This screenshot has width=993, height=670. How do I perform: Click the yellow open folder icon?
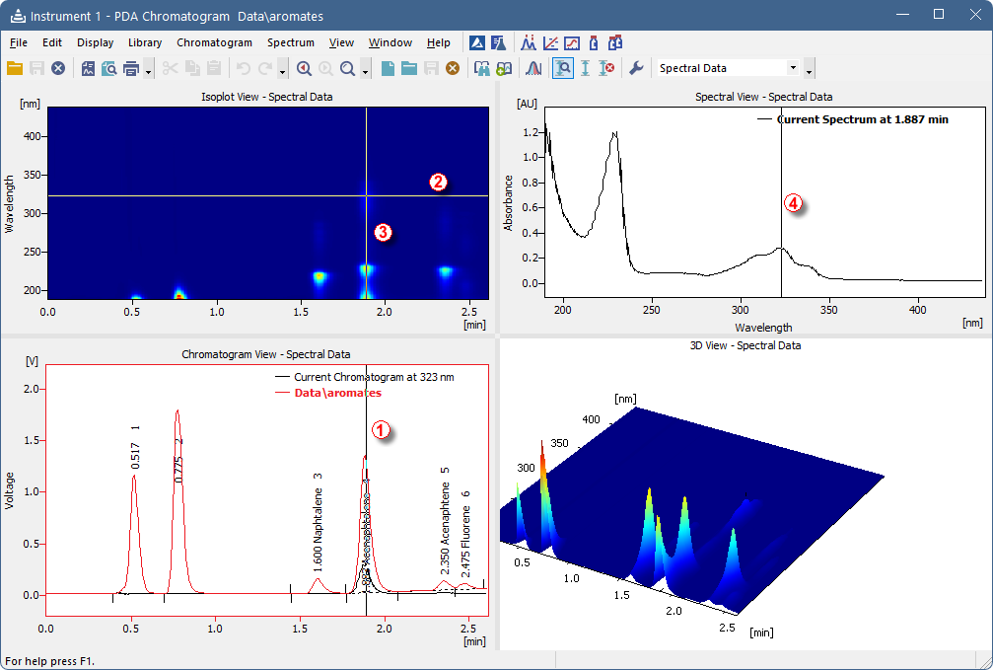pyautogui.click(x=15, y=68)
